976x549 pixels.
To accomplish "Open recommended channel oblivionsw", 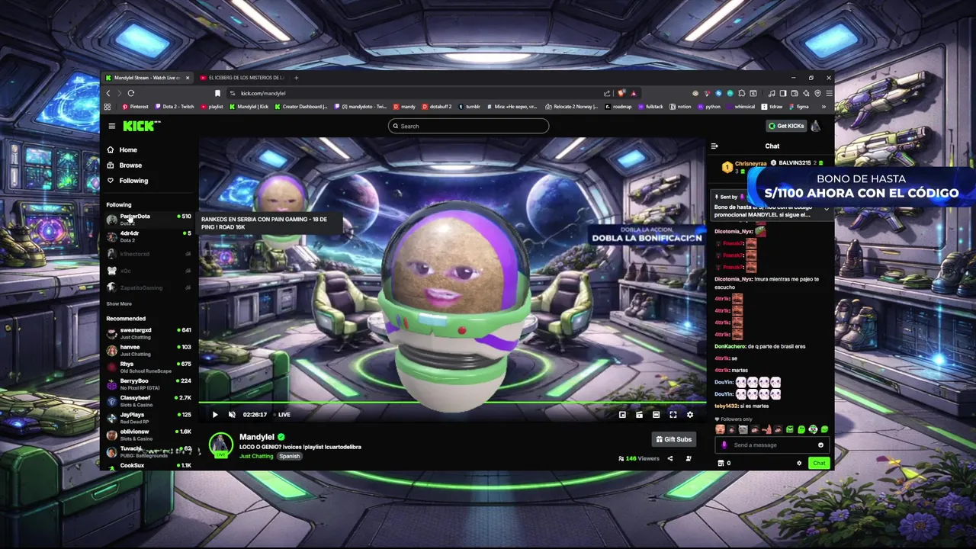I will tap(149, 435).
